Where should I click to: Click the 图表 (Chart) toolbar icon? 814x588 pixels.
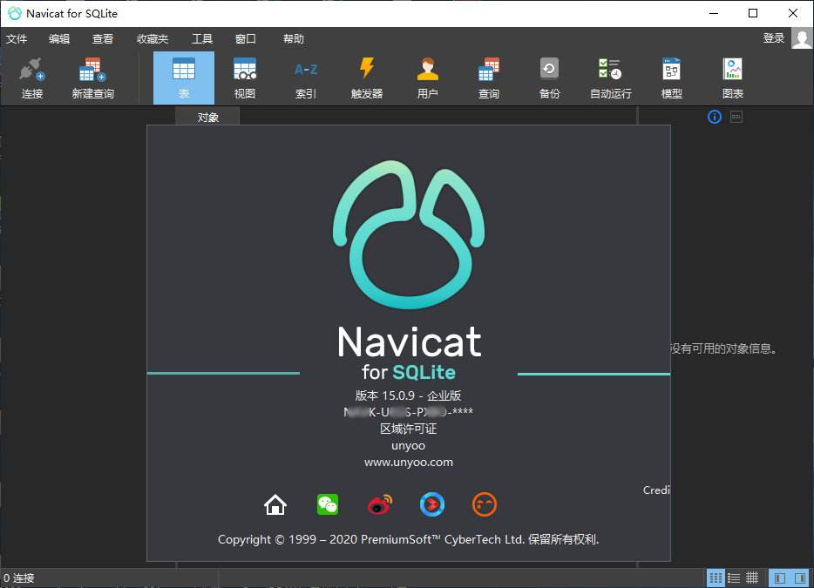click(732, 78)
